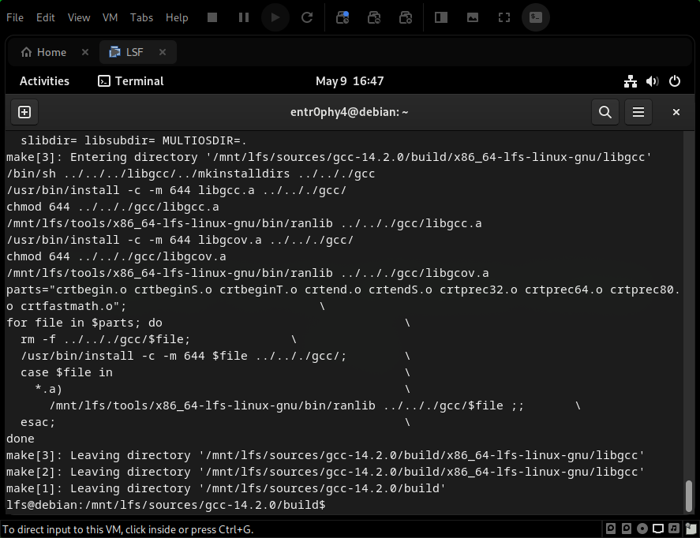Open new terminal tab with plus button

[x=24, y=112]
